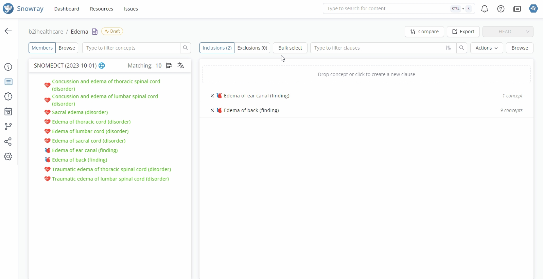
Task: Click the Export button
Action: (463, 32)
